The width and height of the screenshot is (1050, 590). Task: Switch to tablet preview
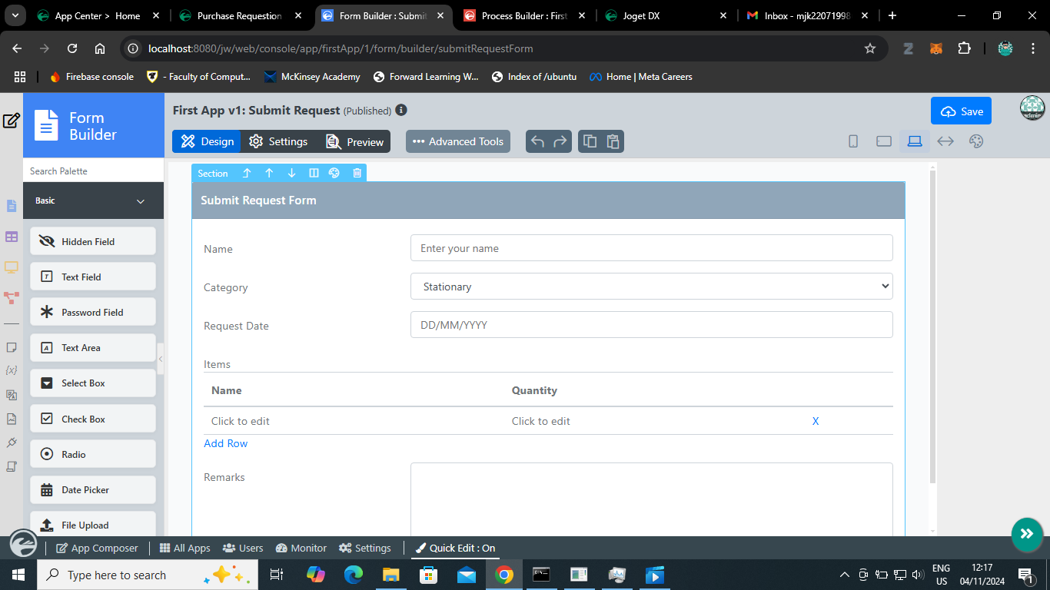[x=884, y=141]
